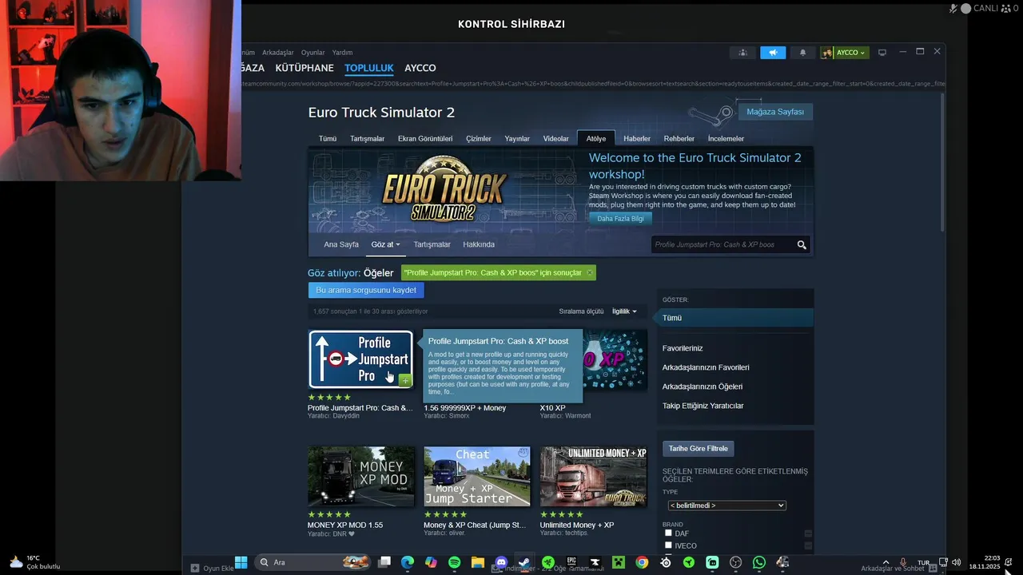Open the Atölye tab
This screenshot has width=1023, height=575.
[x=596, y=138]
